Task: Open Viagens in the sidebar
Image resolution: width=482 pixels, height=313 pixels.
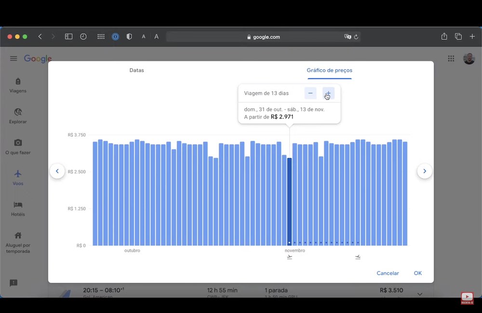Action: [18, 85]
